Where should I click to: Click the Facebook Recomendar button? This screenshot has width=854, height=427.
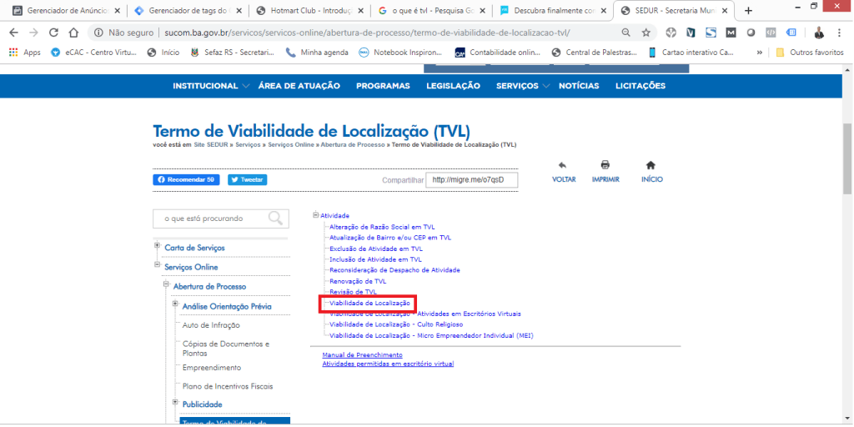[186, 180]
